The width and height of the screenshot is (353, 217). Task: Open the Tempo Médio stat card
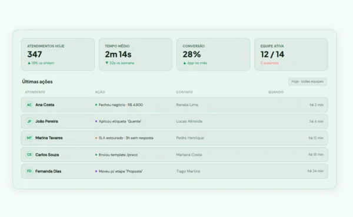click(x=135, y=55)
